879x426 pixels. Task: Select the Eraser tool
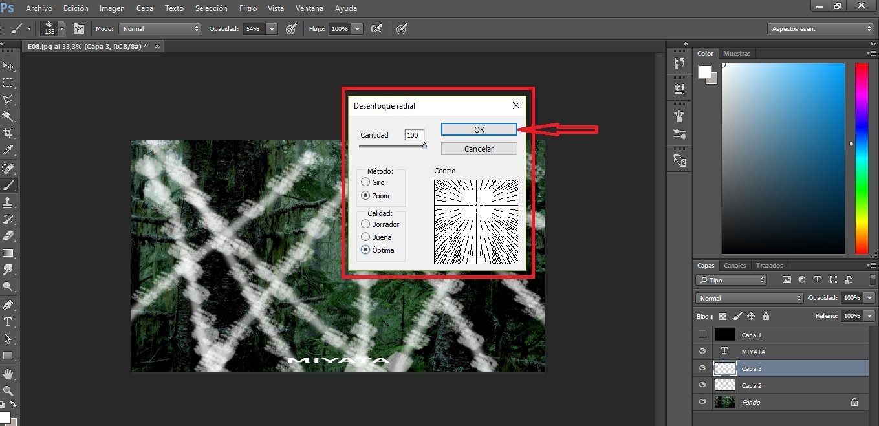[8, 236]
